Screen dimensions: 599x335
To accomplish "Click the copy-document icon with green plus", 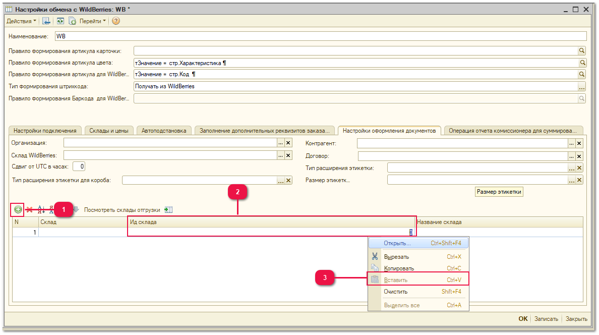I will pyautogui.click(x=72, y=21).
